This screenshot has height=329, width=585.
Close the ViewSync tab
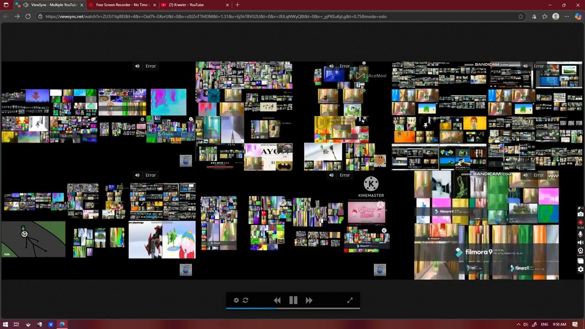[x=82, y=5]
